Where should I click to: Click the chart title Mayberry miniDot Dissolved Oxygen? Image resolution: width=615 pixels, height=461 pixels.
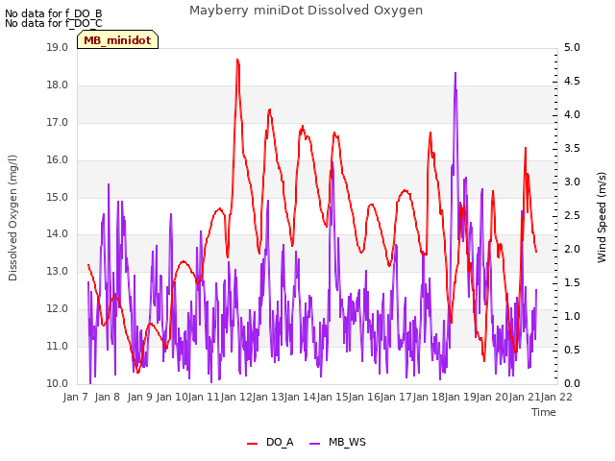306,11
